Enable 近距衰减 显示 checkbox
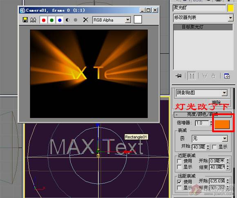This screenshot has height=198, width=237. 179,167
